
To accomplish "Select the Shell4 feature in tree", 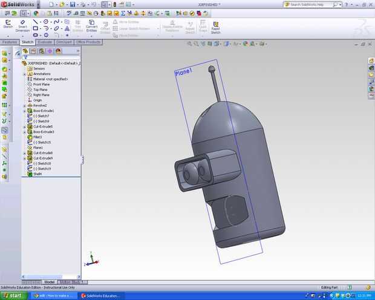I will (38, 174).
